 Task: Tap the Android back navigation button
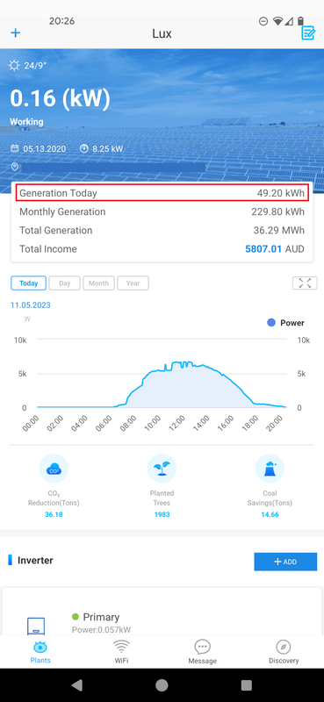click(77, 685)
